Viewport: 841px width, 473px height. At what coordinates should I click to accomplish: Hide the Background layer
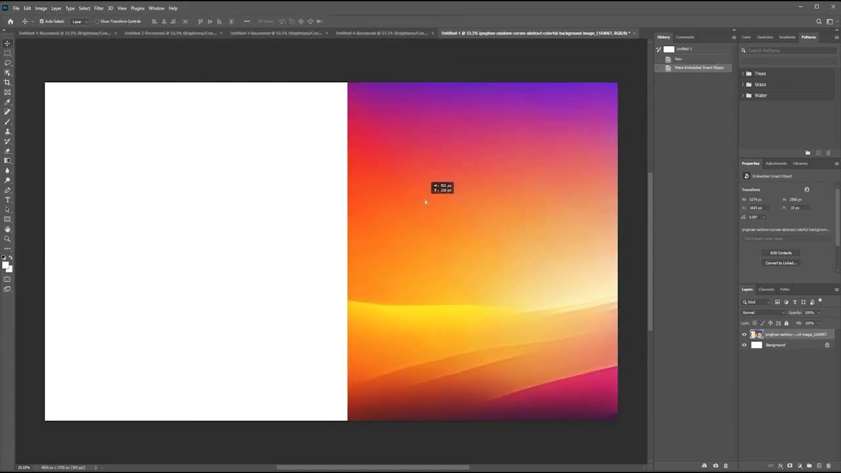744,345
